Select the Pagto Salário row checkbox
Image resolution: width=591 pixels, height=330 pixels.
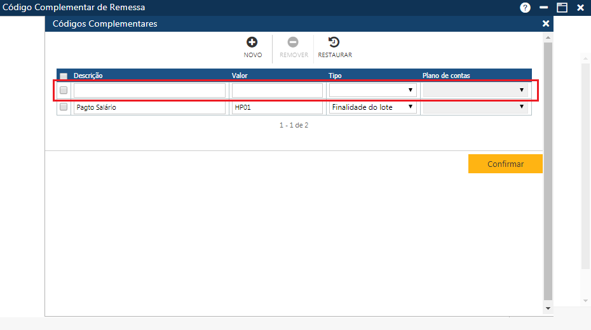click(x=64, y=107)
